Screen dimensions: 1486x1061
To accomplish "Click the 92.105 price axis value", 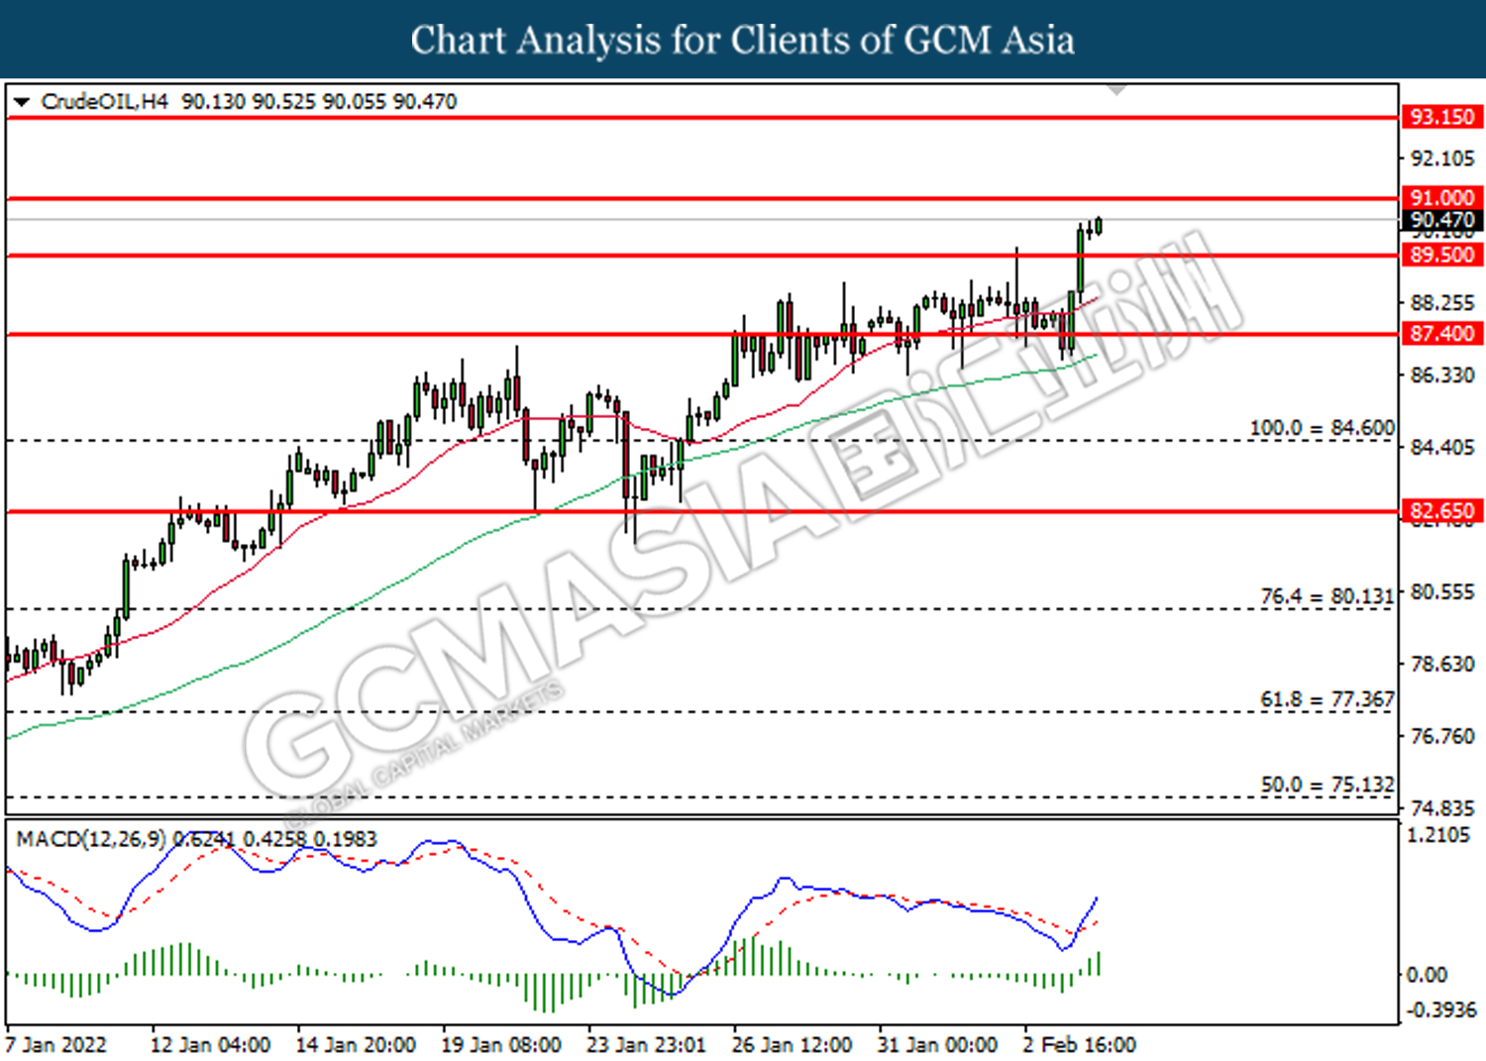I will 1442,159.
